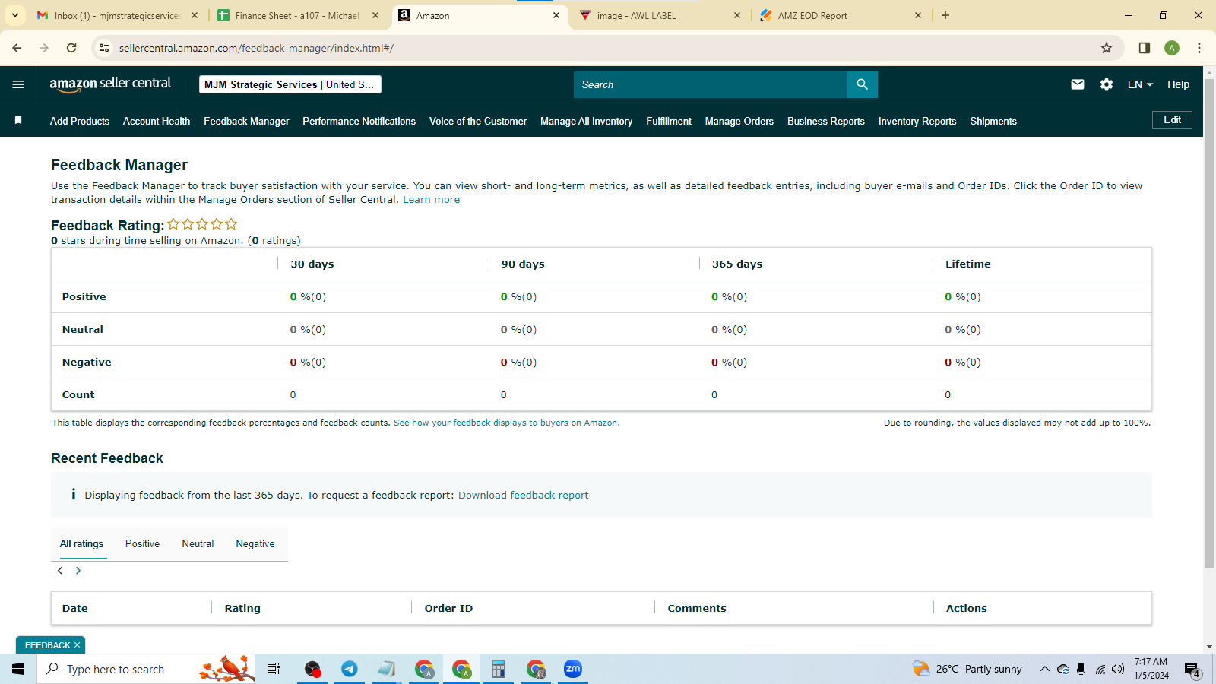Select the All ratings tab
The image size is (1216, 684).
tap(81, 543)
